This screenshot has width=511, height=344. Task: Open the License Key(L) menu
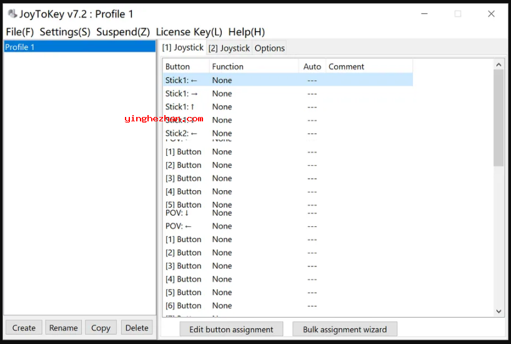coord(189,32)
